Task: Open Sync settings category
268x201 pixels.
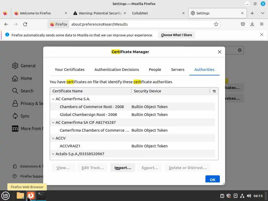Action: click(21, 116)
